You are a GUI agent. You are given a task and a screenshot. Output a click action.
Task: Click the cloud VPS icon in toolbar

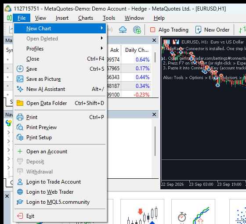click(123, 30)
